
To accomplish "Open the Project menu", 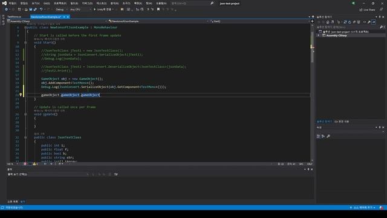I will tap(60, 3).
